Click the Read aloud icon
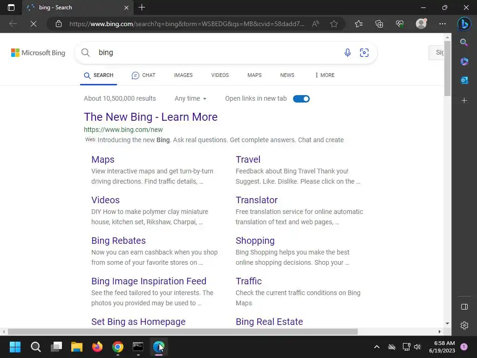The image size is (477, 358). pos(315,24)
